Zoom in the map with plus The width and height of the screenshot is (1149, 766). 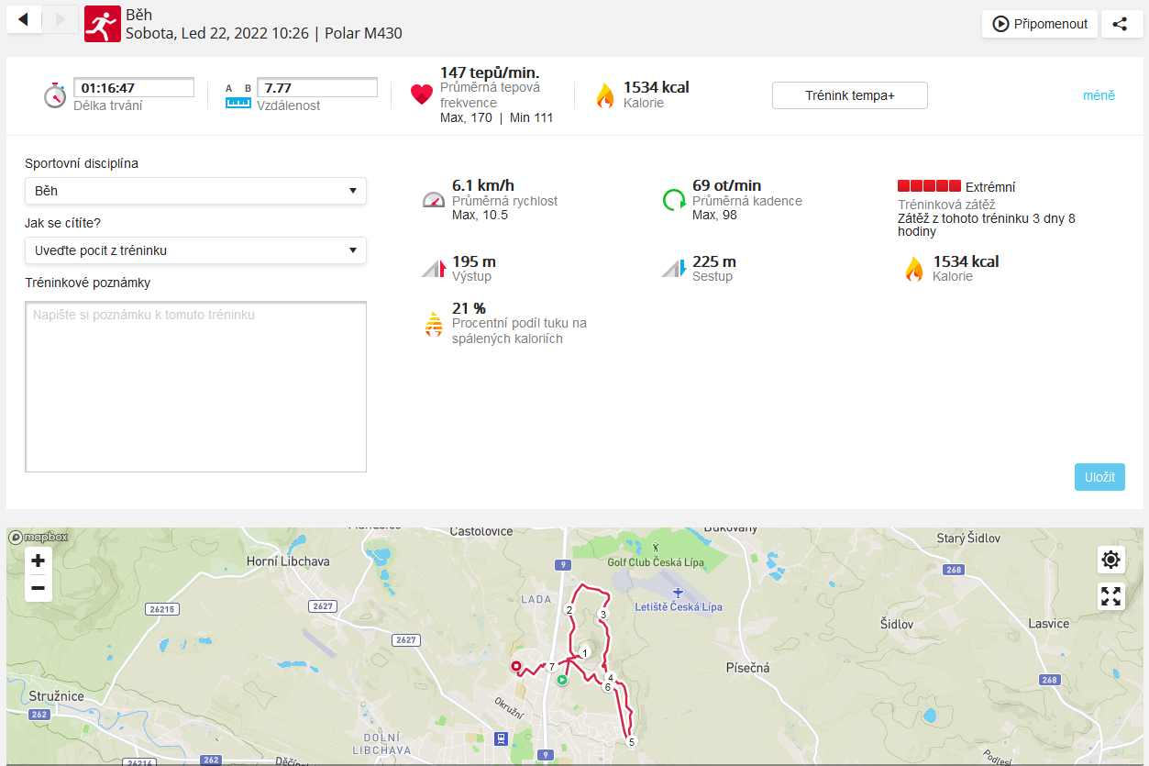tap(39, 561)
